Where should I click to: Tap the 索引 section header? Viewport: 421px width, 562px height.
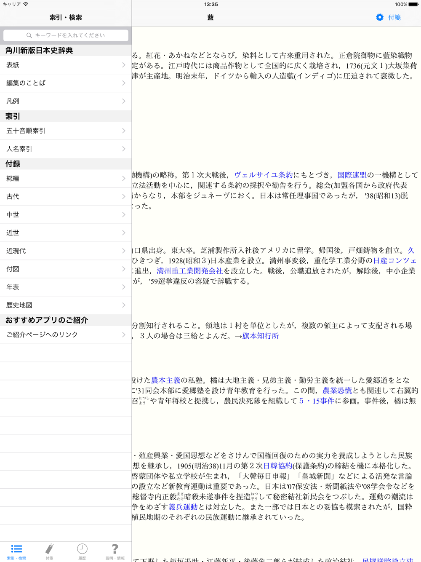tap(13, 116)
